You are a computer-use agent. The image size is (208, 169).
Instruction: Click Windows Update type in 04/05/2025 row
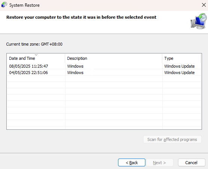pos(180,73)
